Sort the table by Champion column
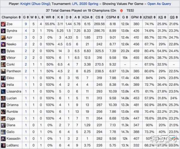The width and height of the screenshot is (180, 149). (x=11, y=17)
